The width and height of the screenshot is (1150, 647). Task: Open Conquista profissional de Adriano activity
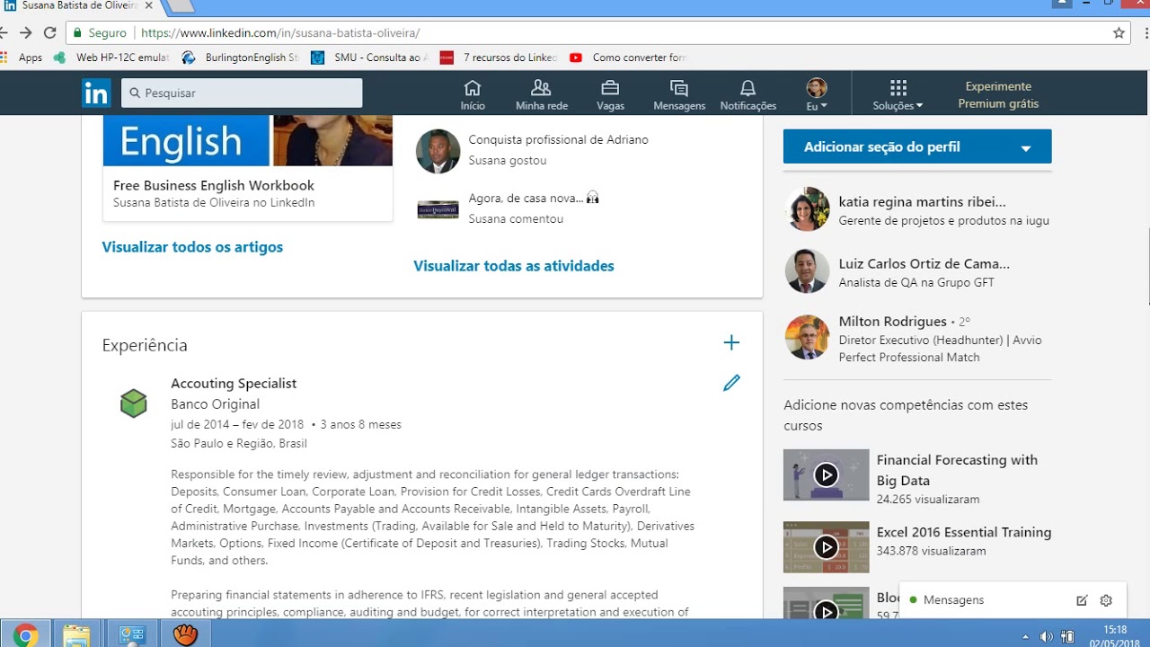(x=558, y=139)
